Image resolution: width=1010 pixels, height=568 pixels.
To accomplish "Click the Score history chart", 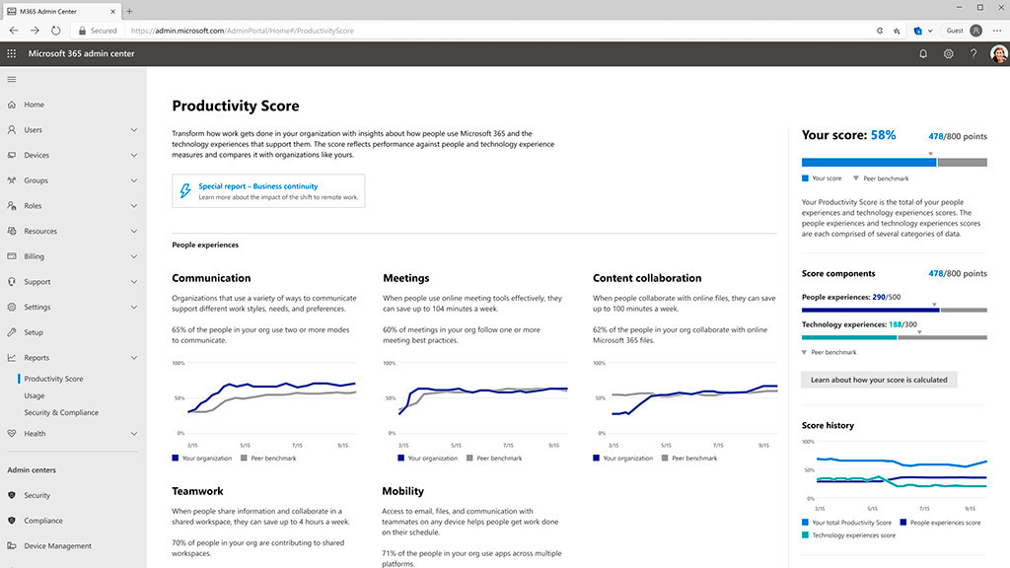I will [894, 475].
